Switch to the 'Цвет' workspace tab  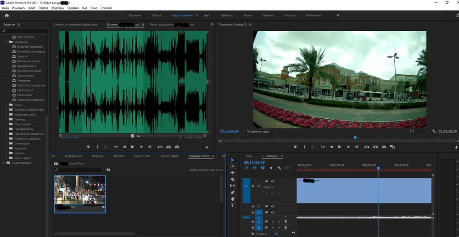(208, 15)
